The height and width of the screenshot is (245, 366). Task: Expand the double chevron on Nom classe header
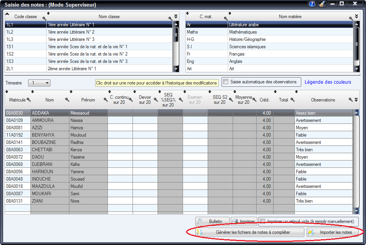coord(175,16)
